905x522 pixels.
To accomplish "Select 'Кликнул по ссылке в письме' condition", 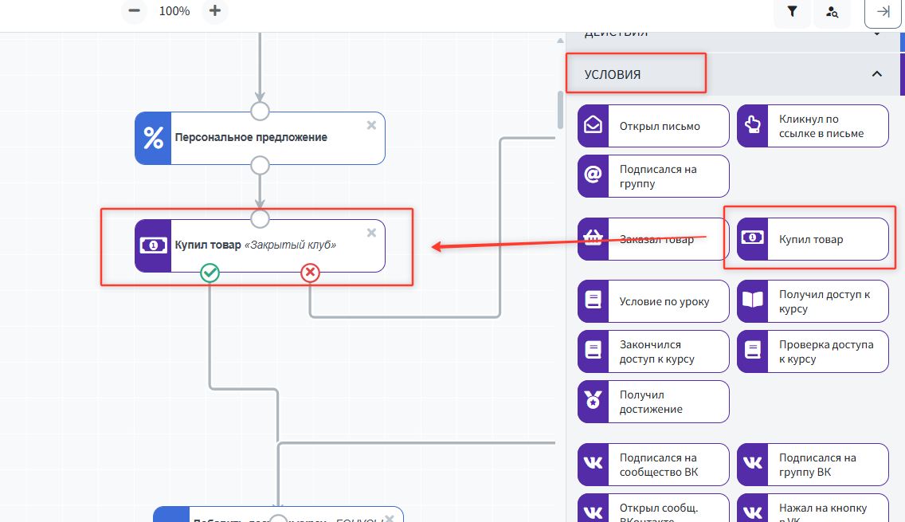I will [813, 126].
